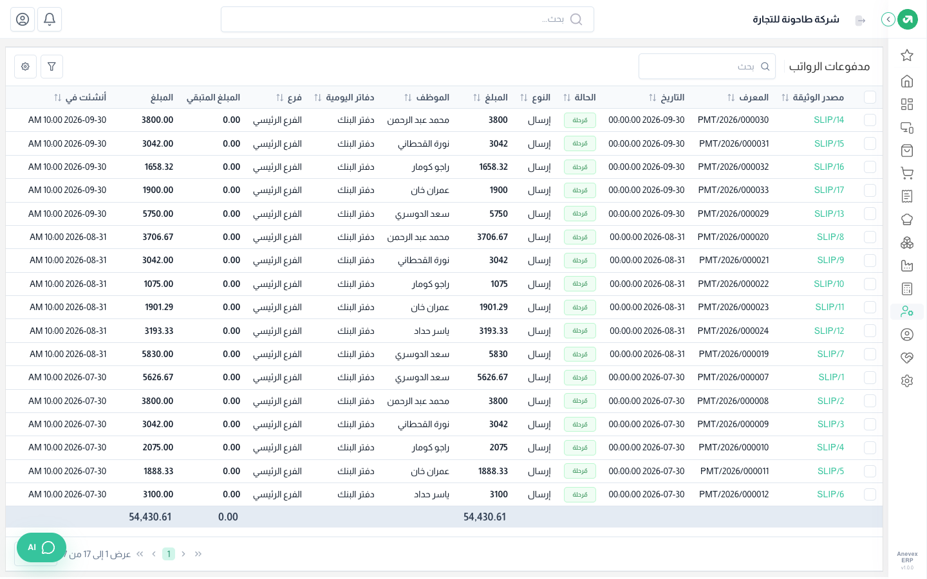Open the receipt document icon in sidebar
This screenshot has width=927, height=579.
pos(907,196)
